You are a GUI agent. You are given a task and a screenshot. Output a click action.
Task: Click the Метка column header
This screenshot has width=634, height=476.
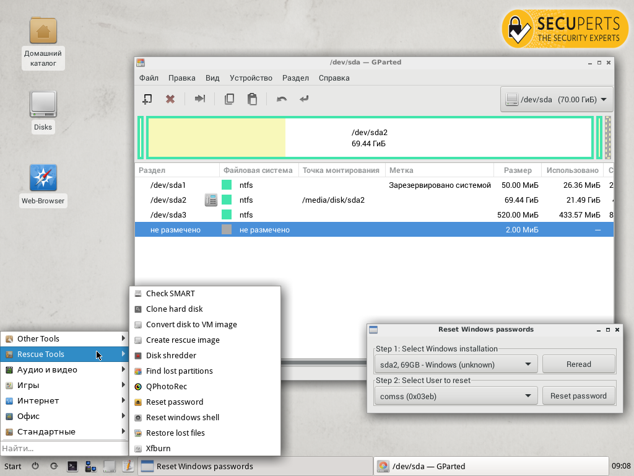(x=440, y=170)
